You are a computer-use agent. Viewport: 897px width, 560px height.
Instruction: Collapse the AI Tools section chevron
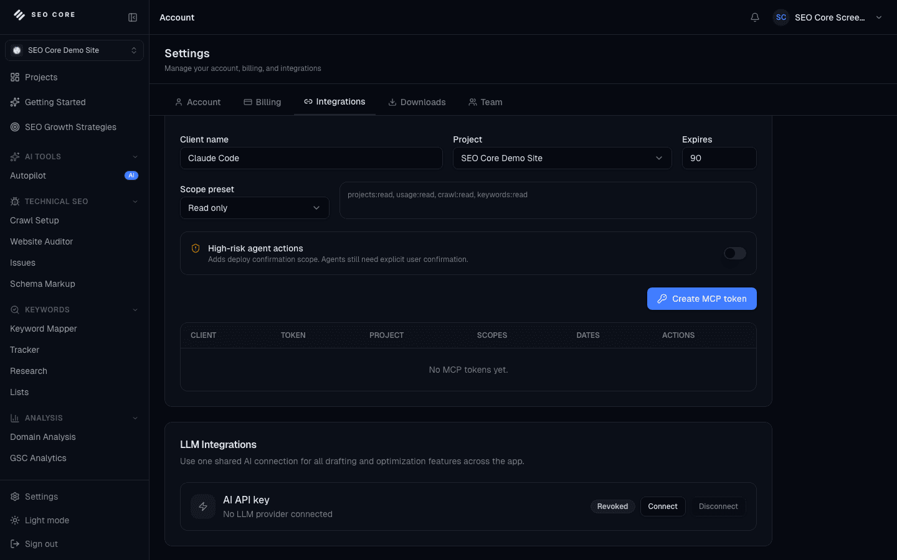[135, 157]
